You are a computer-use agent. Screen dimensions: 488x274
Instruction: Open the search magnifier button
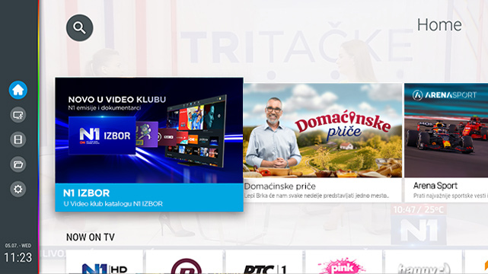[79, 27]
